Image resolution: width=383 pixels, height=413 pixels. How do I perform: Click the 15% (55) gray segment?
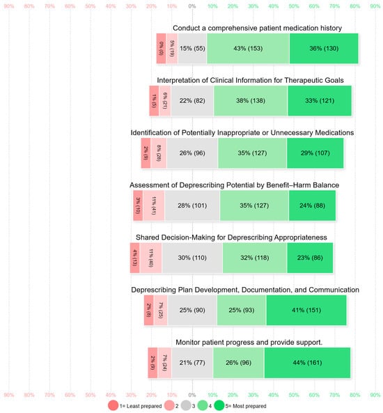click(x=192, y=49)
